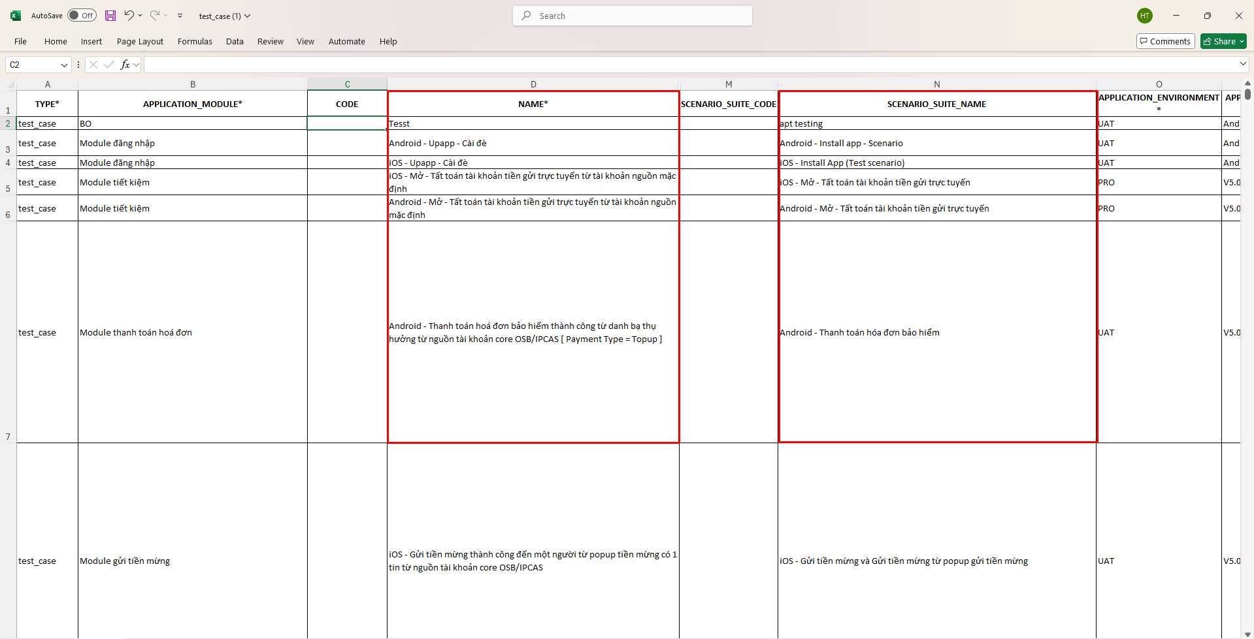1254x639 pixels.
Task: Click the Redo arrow icon
Action: point(155,16)
